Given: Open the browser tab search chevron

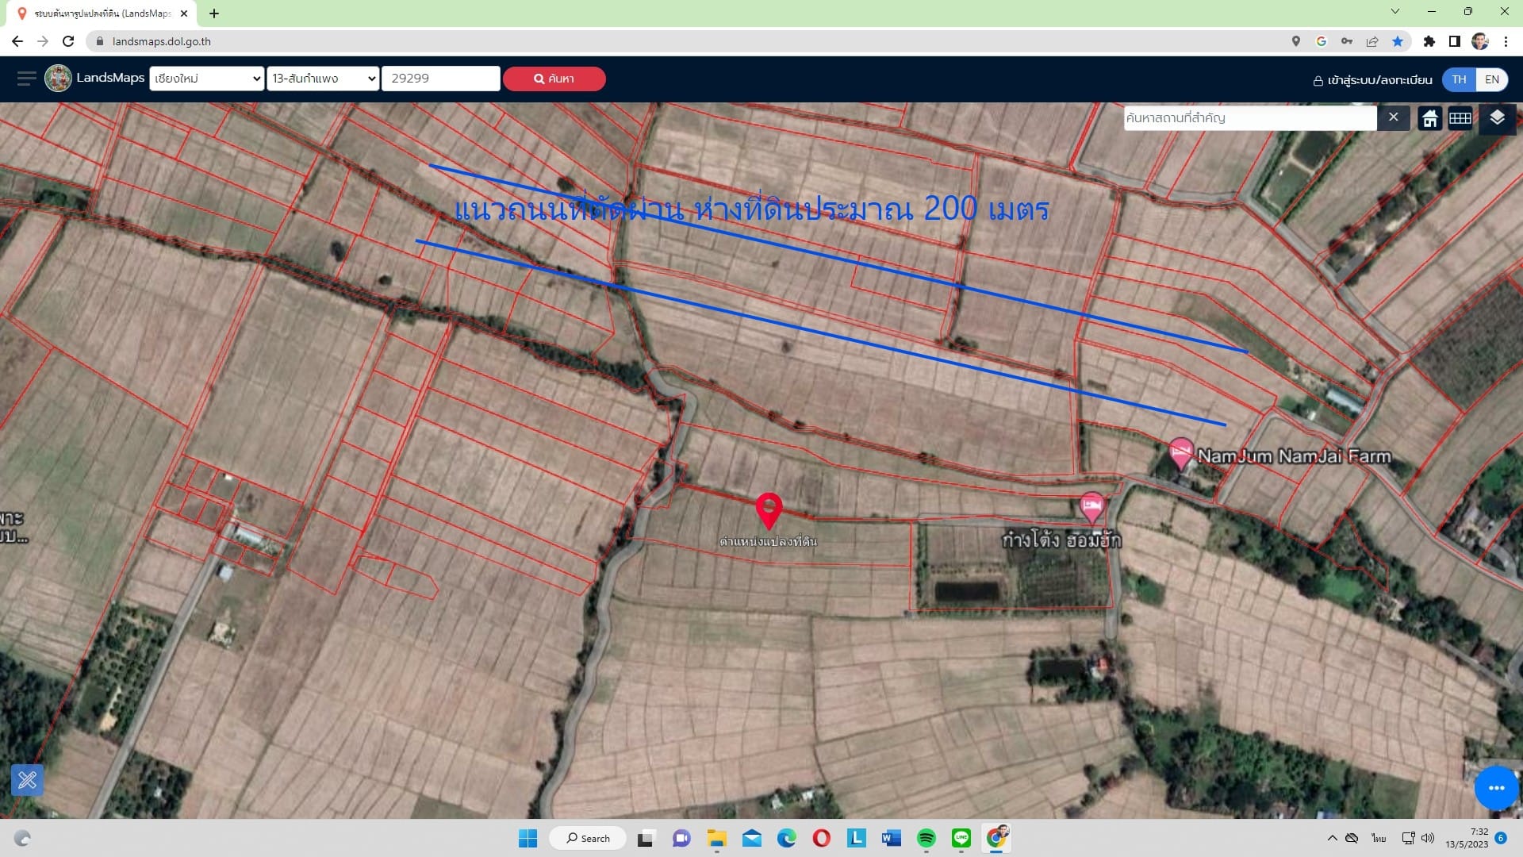Looking at the screenshot, I should [x=1395, y=11].
